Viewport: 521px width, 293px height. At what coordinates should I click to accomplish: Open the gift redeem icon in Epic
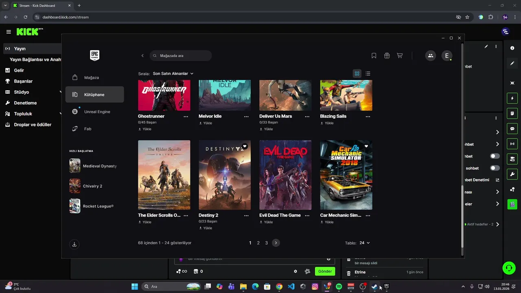click(x=387, y=56)
